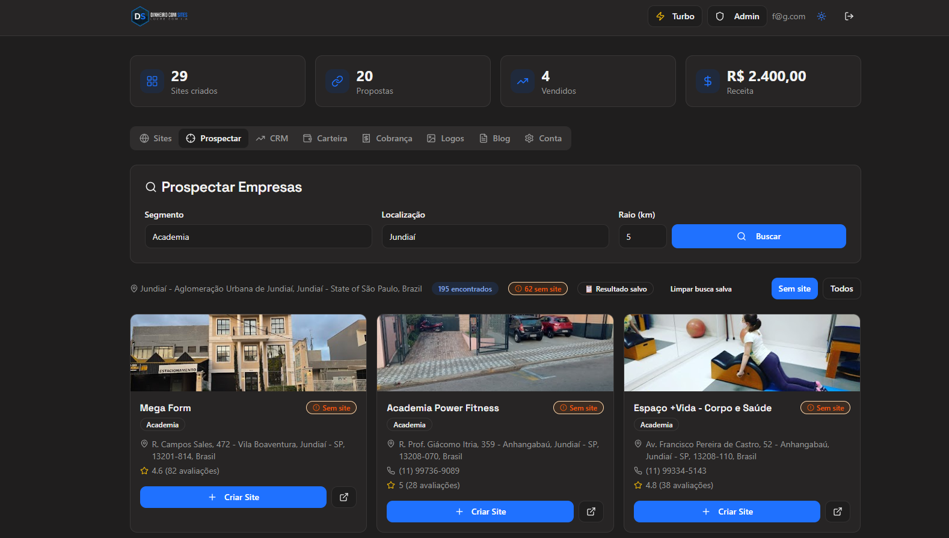Screen dimensions: 949x538
Task: Open Espaço +Vida external link icon
Action: pos(838,512)
